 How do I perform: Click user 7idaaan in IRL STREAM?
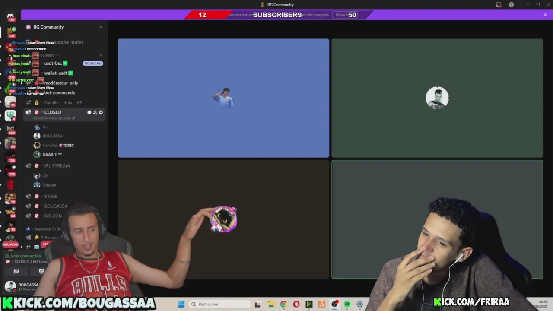click(49, 185)
